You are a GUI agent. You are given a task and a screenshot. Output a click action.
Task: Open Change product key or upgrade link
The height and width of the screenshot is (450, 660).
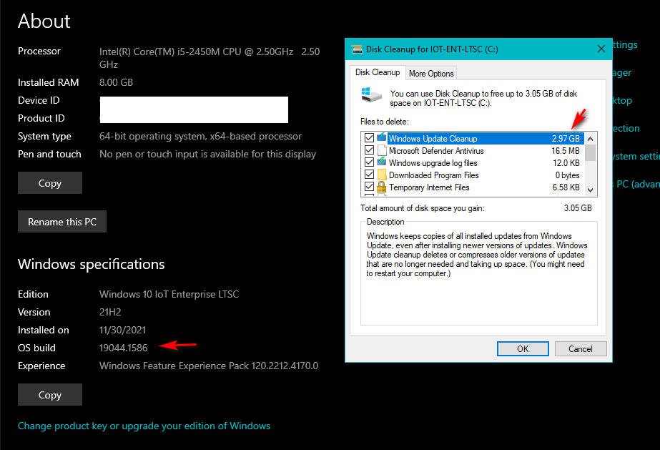coord(144,426)
